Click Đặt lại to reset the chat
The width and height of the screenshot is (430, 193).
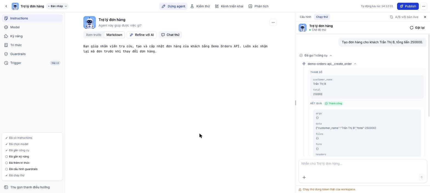417,28
